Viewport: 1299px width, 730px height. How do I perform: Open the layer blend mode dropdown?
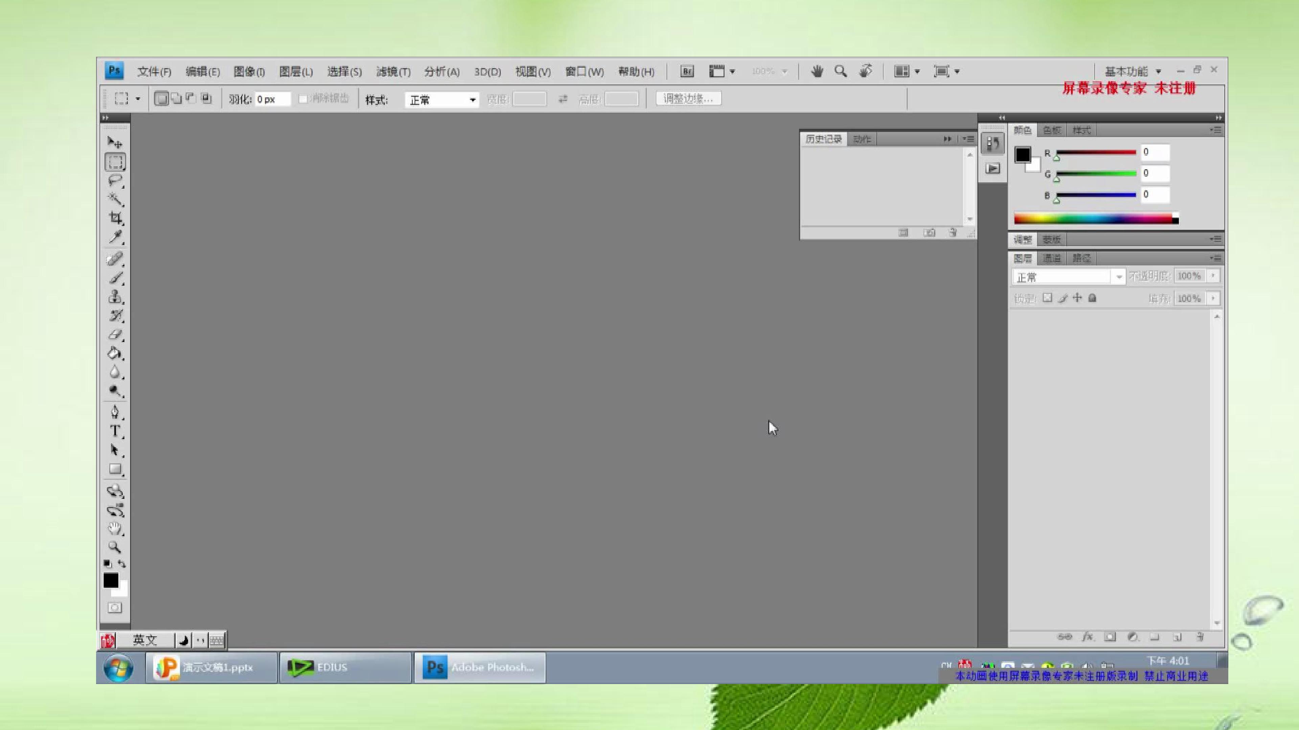click(x=1069, y=276)
